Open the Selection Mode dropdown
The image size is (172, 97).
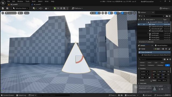(20, 8)
